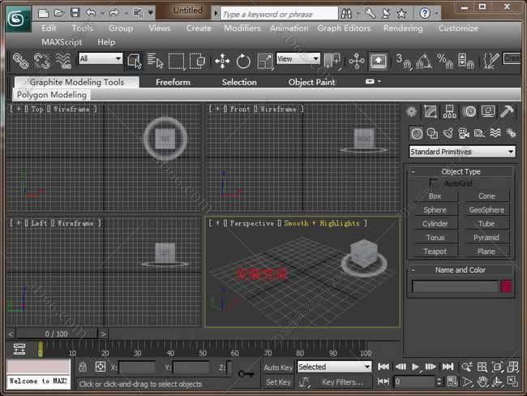Viewport: 527px width, 396px height.
Task: Switch to the Freeform ribbon tab
Action: 173,82
